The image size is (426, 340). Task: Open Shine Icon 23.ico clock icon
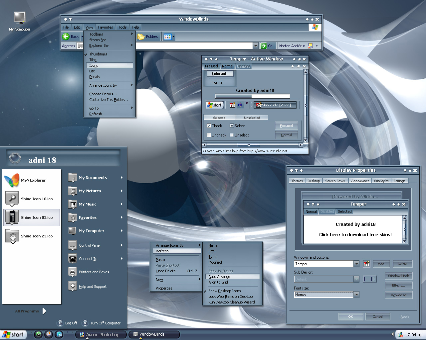click(12, 236)
